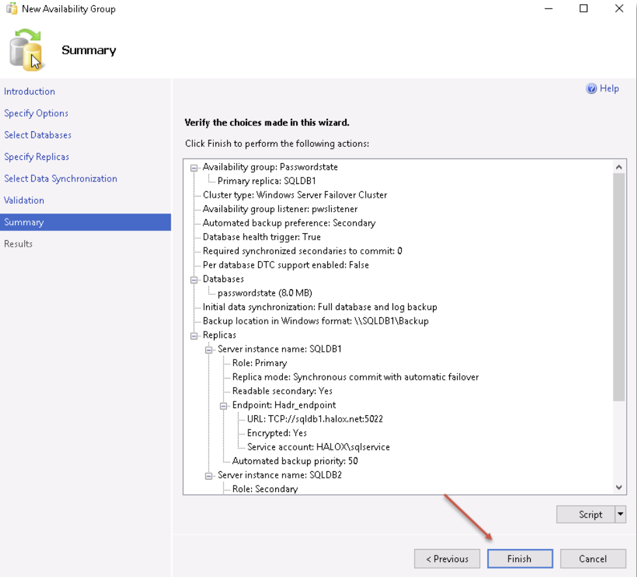Collapse the Server instance name: SQLDB1 node
Image resolution: width=637 pixels, height=577 pixels.
tap(209, 350)
